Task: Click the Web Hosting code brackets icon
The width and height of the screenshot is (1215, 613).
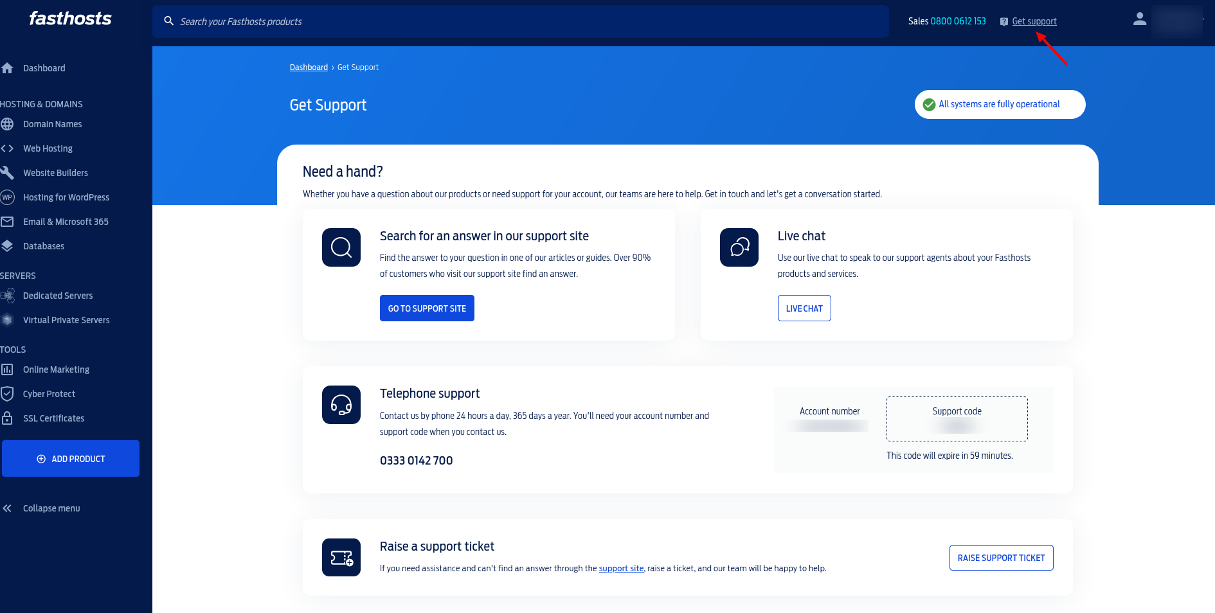Action: click(7, 148)
